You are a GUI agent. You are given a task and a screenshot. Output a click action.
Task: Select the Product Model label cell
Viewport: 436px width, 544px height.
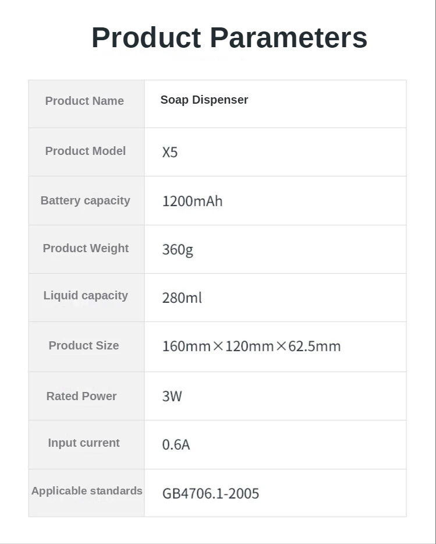85,151
